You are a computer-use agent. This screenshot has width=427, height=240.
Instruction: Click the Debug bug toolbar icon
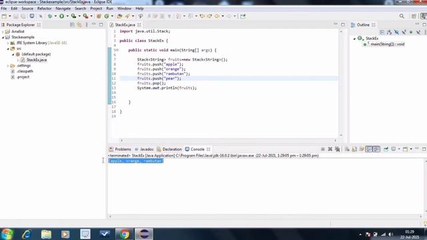tap(50, 16)
